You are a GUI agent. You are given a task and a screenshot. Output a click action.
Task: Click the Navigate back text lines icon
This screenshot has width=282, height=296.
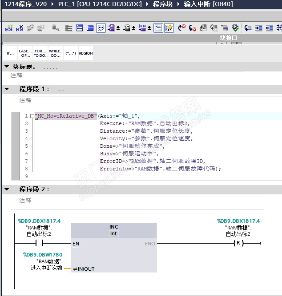[x=248, y=28]
